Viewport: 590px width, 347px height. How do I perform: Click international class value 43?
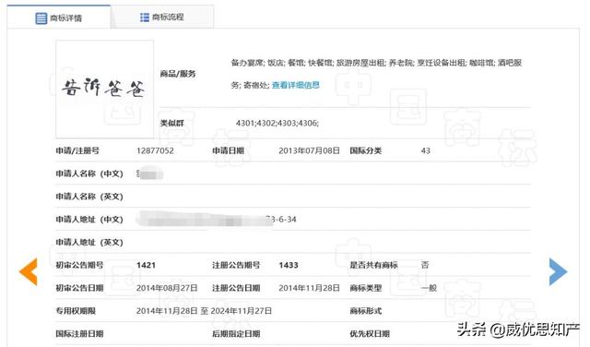(426, 150)
